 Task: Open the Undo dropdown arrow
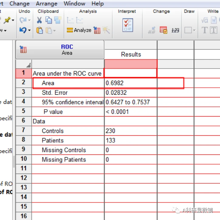pos(29,30)
